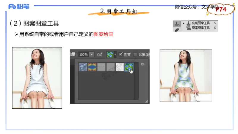This screenshot has width=238, height=134.
Task: Select the plain gray pattern swatch
Action: (x=110, y=67)
